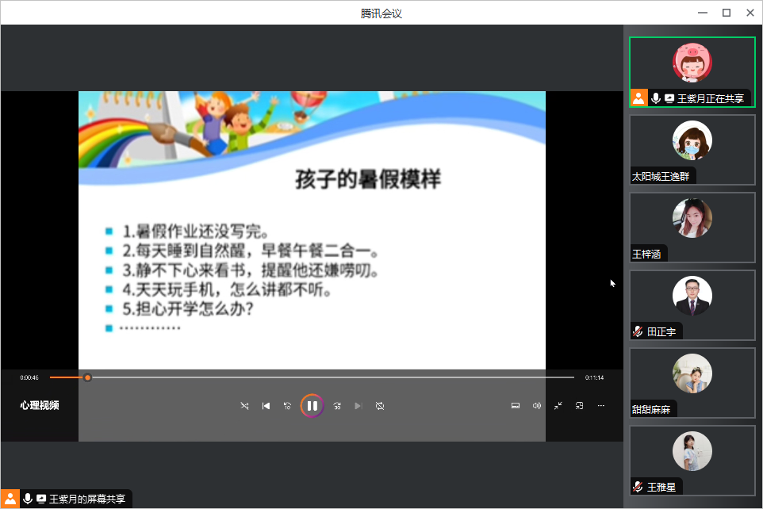Viewport: 763px width, 509px height.
Task: Select 太阳城王逸群's avatar
Action: pos(692,140)
